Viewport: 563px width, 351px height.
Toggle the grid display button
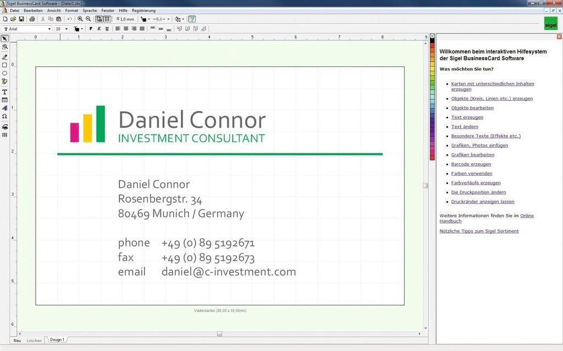tap(107, 19)
